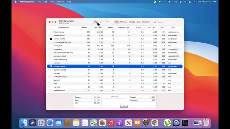The width and height of the screenshot is (230, 129).
Task: Open QuickTime Player from the Dock
Action: tap(176, 123)
